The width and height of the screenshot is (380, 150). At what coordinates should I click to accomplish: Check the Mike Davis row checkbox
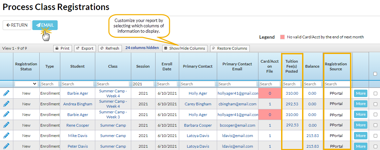click(x=375, y=136)
